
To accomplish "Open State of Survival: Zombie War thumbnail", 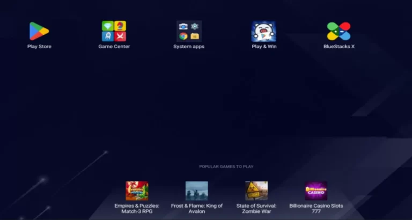I will pyautogui.click(x=256, y=191).
